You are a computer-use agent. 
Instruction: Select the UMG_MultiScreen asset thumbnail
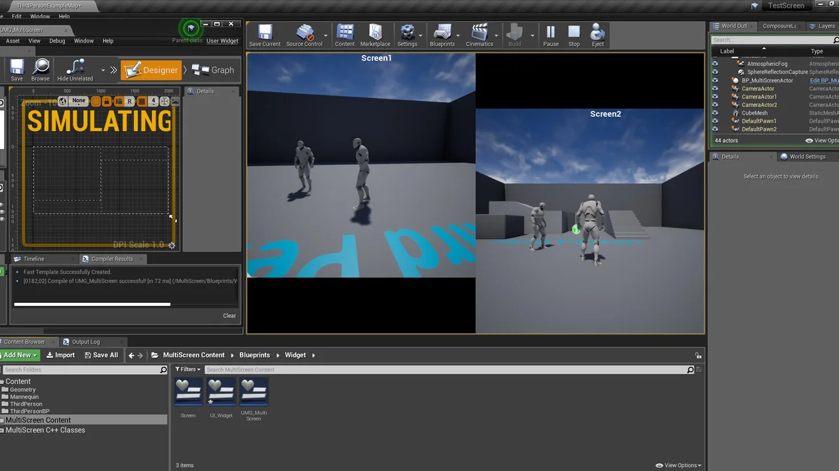(x=254, y=391)
